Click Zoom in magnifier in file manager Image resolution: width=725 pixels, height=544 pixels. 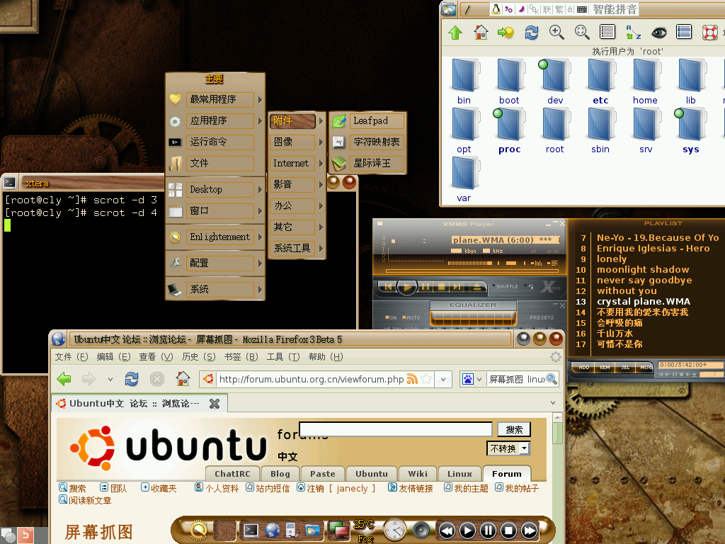click(556, 32)
